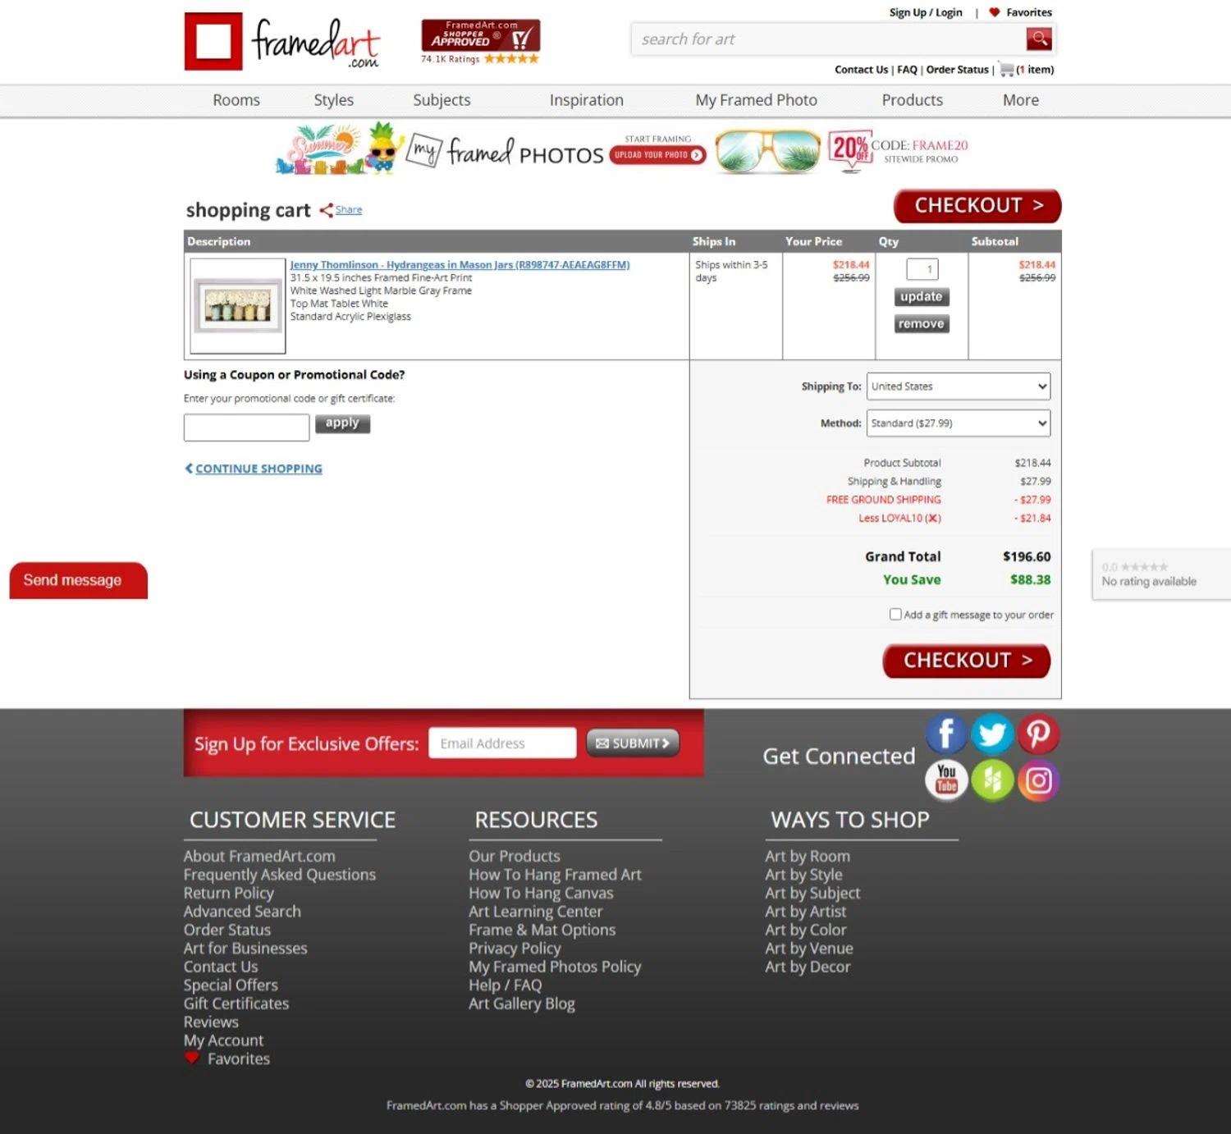Click the No rating available widget
This screenshot has height=1134, width=1231.
[1160, 574]
